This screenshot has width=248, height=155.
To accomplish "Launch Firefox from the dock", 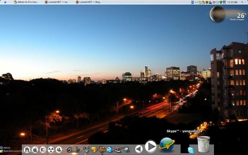I will click(102, 149).
